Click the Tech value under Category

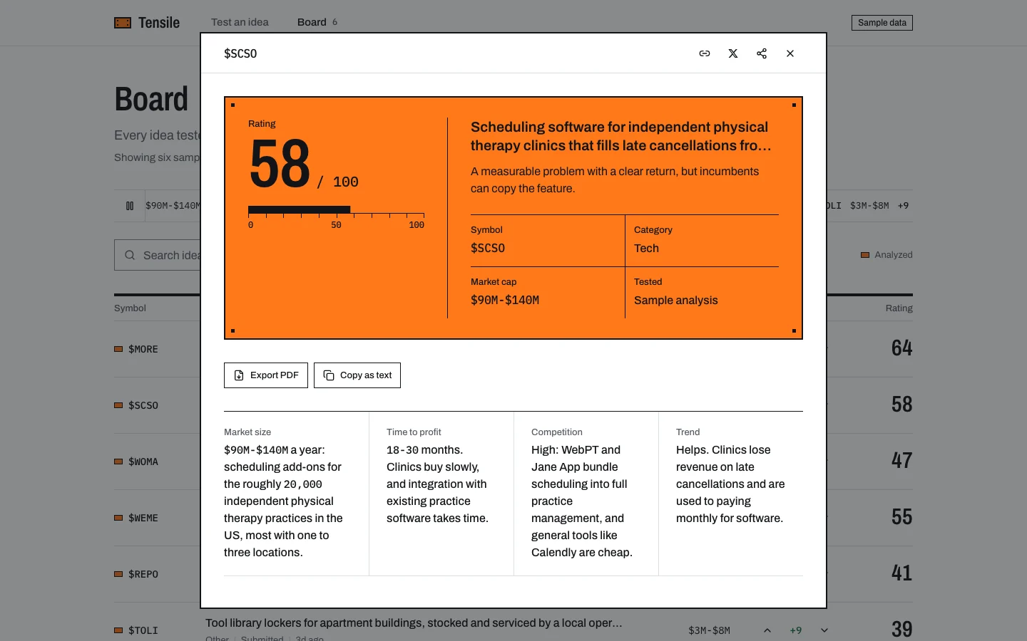point(647,248)
